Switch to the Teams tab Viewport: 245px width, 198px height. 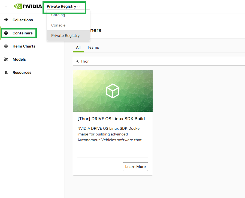[93, 48]
